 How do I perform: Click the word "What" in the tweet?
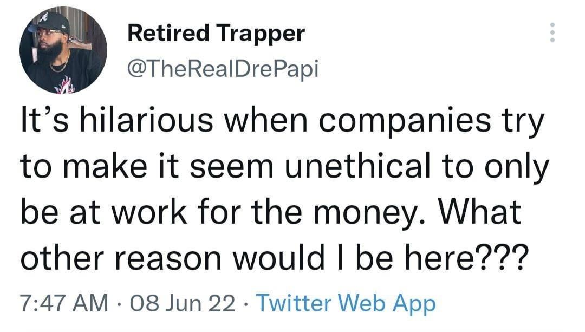[479, 213]
